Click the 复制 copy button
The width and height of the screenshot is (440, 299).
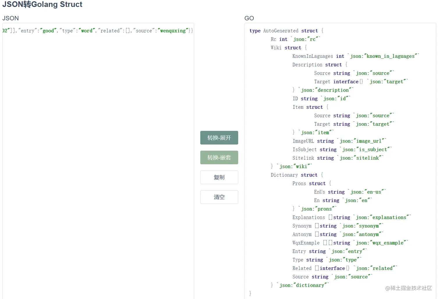point(219,177)
